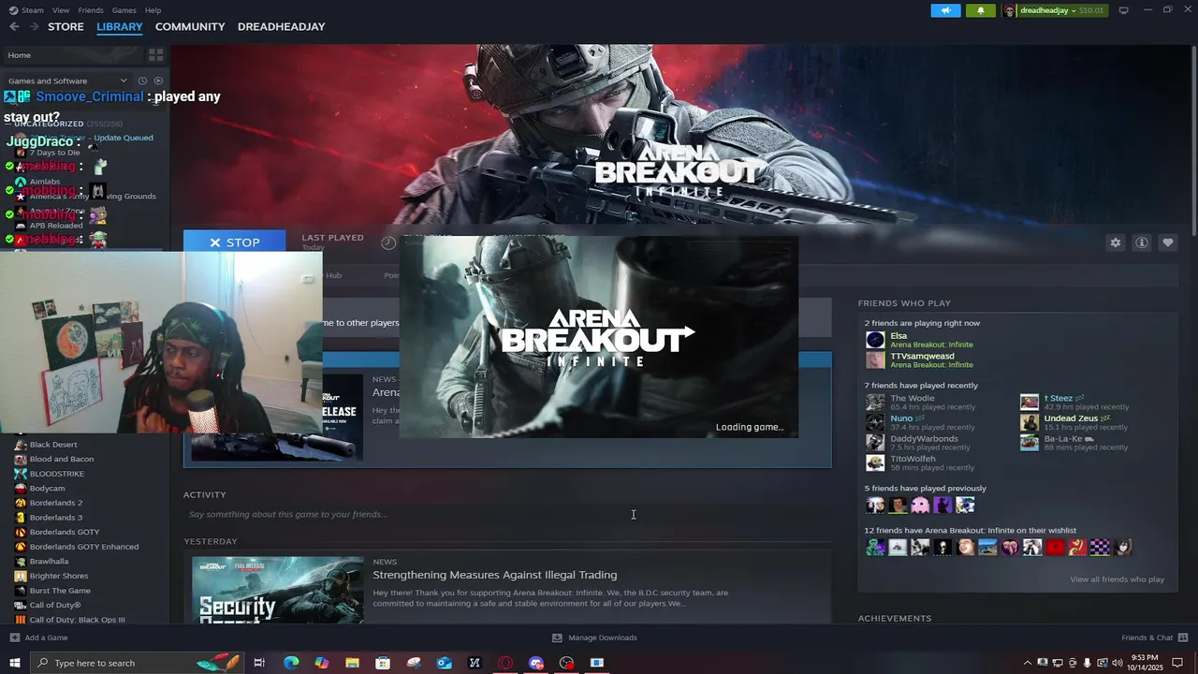The height and width of the screenshot is (674, 1198).
Task: Click TTVsamqweasd avatar in friends list
Action: pyautogui.click(x=875, y=360)
